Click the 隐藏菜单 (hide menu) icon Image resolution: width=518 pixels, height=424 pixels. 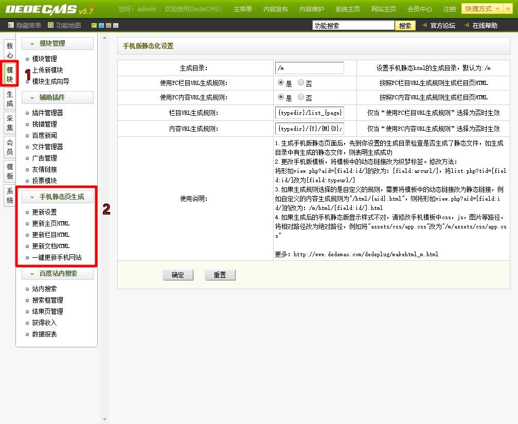coord(11,25)
